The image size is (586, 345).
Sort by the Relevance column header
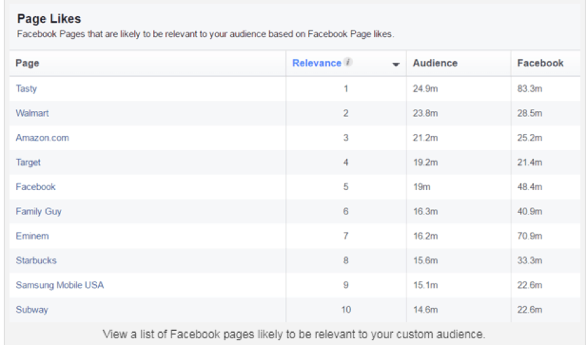tap(316, 63)
